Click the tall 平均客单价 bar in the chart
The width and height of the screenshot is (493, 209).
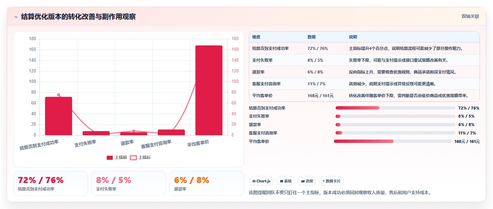tap(209, 90)
